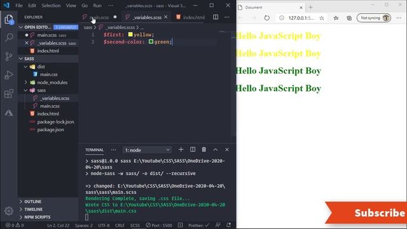
Task: Create a new terminal with plus icon
Action: pos(181,149)
